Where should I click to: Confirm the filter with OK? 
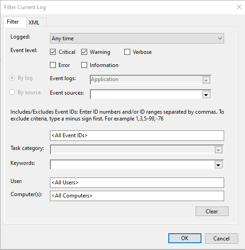click(x=185, y=238)
